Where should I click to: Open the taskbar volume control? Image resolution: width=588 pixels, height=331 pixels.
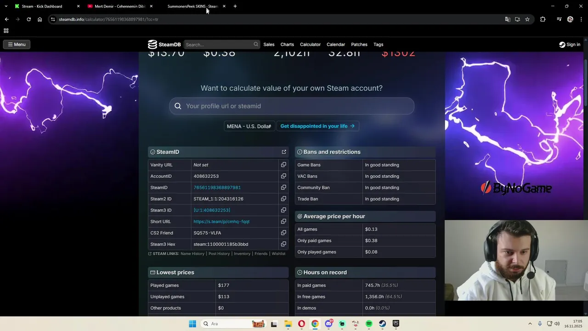click(x=557, y=324)
